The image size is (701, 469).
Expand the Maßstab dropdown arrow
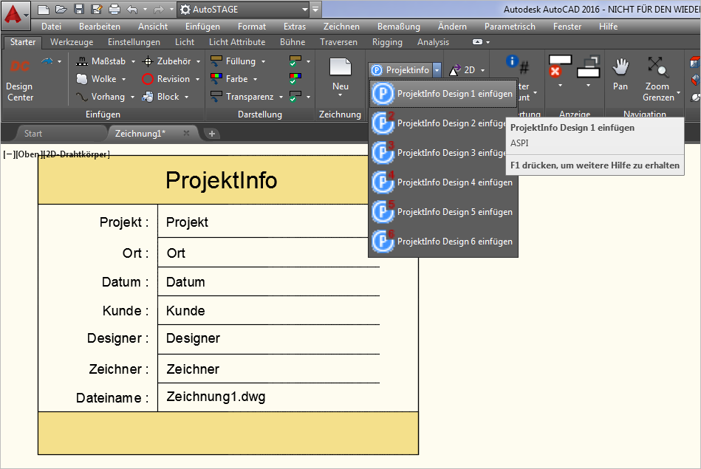point(130,61)
